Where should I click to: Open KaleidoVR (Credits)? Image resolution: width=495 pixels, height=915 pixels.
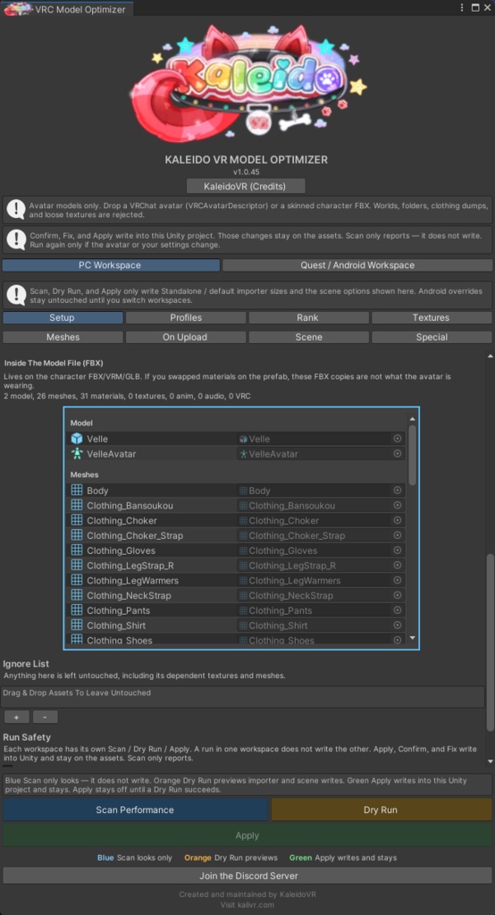(x=246, y=186)
